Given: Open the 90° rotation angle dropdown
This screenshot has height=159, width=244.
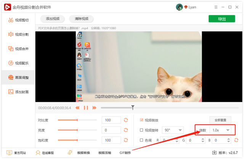Looking at the screenshot, I should [173, 130].
